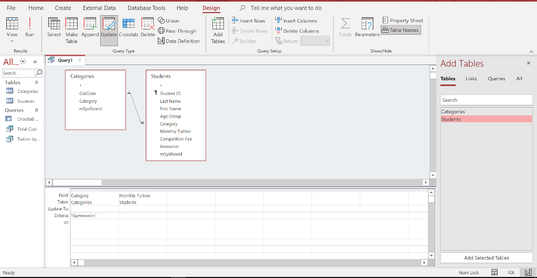This screenshot has width=537, height=278.
Task: Click CatCode in Categories field list
Action: coord(88,93)
